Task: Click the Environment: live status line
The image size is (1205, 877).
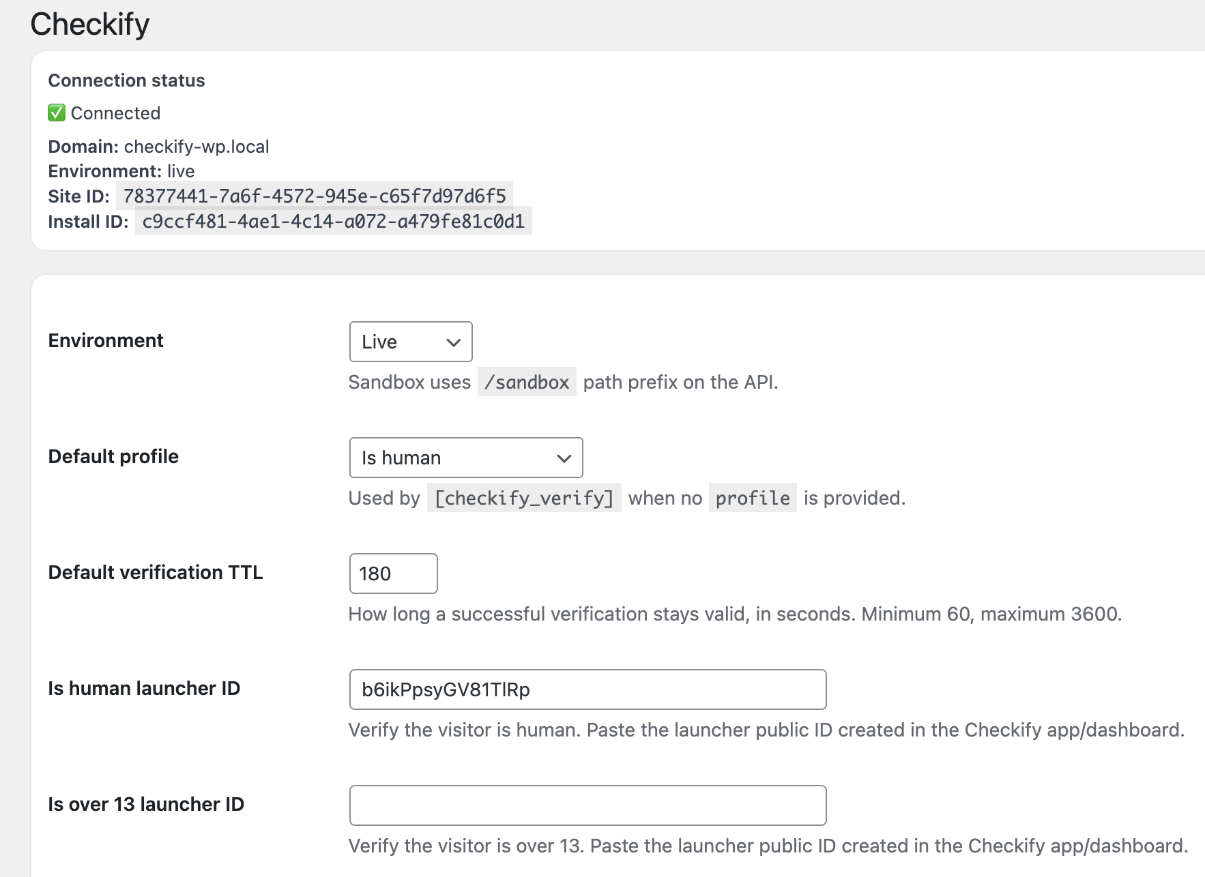Action: pyautogui.click(x=121, y=171)
